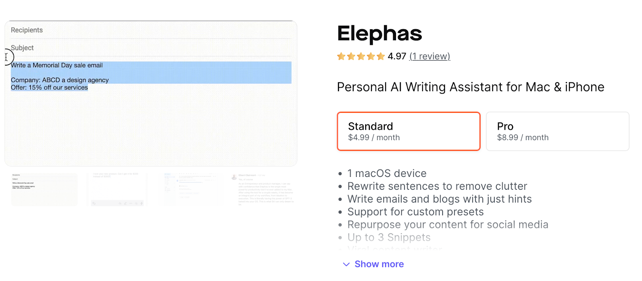
Task: Click the reply arrow icon in the toolbar
Action: click(120, 203)
